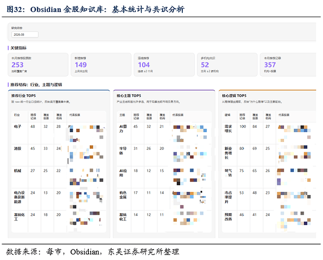Click 代表股票 header in 核心逻辑 table
Viewport: 323px width, 260px height.
tap(284, 115)
